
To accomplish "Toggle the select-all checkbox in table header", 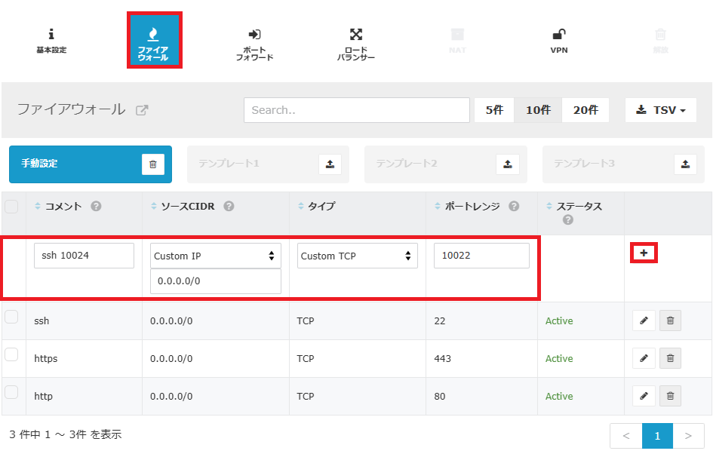I will 11,207.
